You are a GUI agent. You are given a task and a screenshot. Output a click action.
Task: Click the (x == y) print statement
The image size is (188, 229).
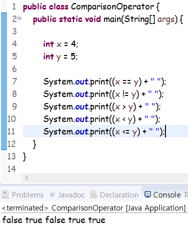click(104, 82)
